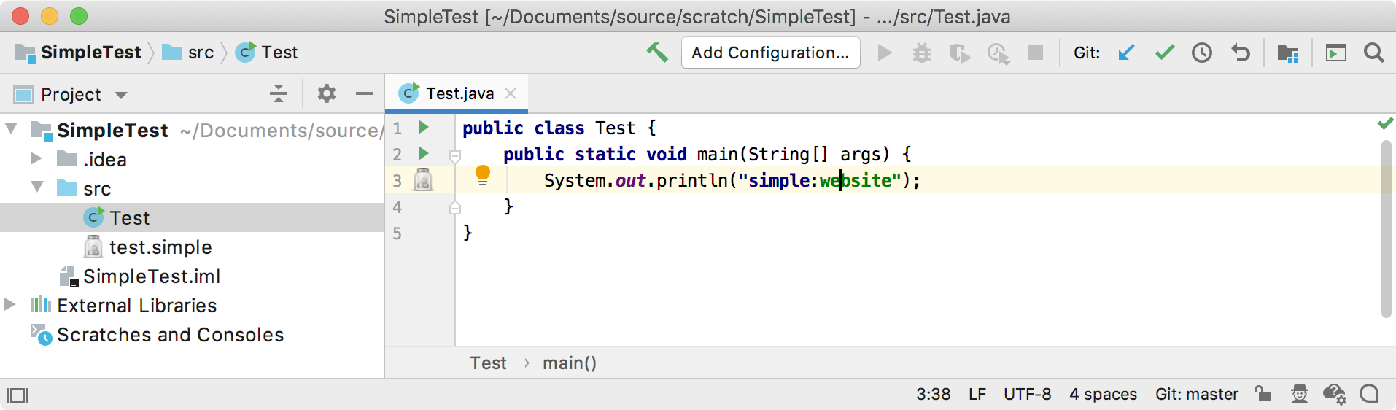Hide the Project panel with minus icon
1396x410 pixels.
pyautogui.click(x=365, y=93)
